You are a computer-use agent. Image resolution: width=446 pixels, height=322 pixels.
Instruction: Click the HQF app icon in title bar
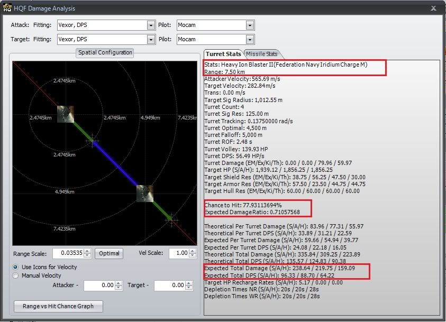pyautogui.click(x=7, y=8)
